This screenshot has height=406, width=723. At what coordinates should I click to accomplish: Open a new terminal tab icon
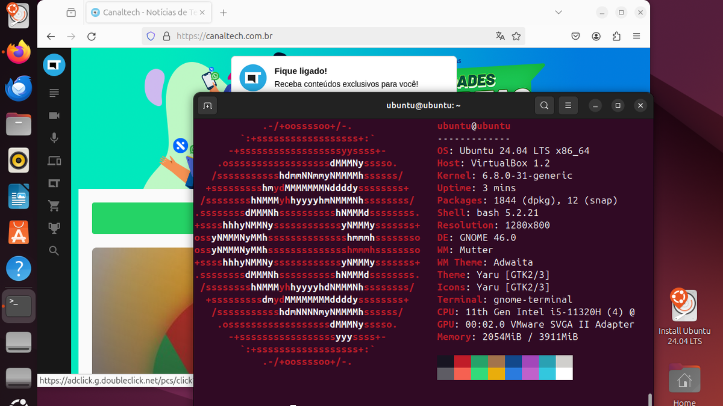coord(207,105)
